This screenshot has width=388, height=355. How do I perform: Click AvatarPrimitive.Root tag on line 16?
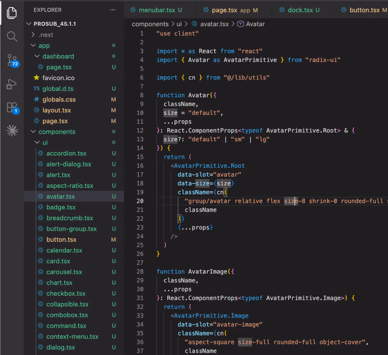click(x=209, y=166)
